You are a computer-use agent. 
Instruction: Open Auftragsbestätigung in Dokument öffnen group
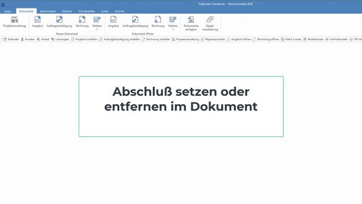point(135,22)
